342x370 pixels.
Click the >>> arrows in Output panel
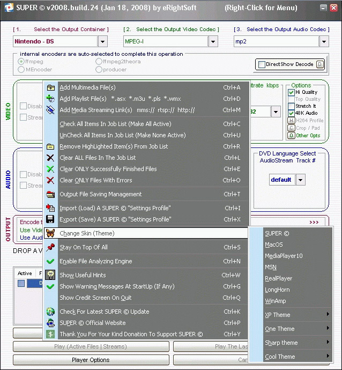point(314,223)
